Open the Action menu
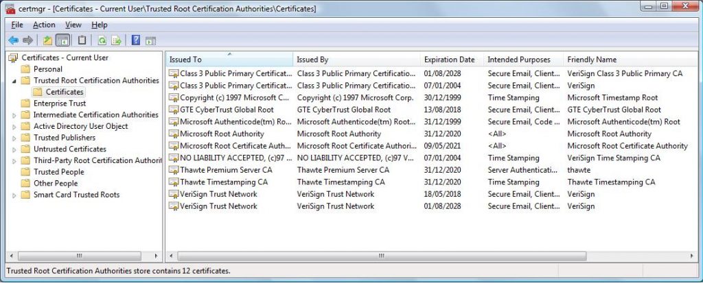This screenshot has height=283, width=703. [x=44, y=25]
